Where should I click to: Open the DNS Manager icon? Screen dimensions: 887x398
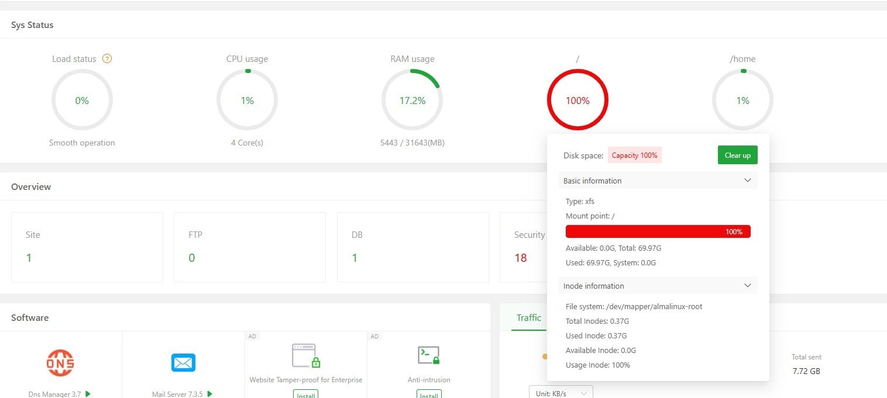point(60,362)
